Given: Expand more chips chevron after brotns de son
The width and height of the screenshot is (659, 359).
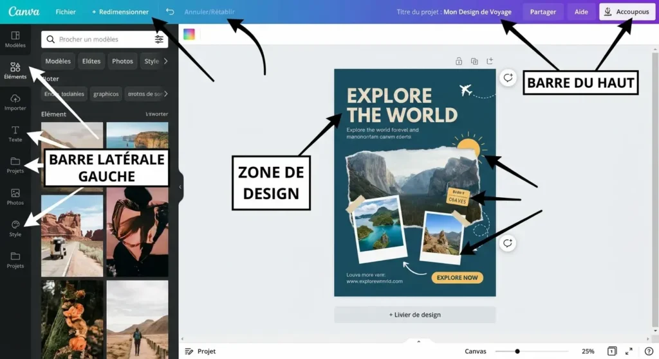Looking at the screenshot, I should 165,94.
